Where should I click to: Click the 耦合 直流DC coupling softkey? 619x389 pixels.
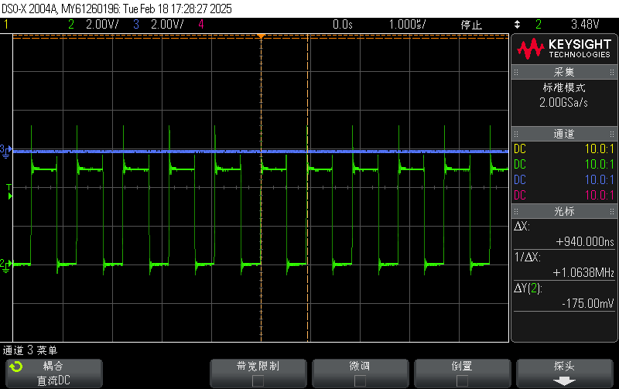point(54,374)
